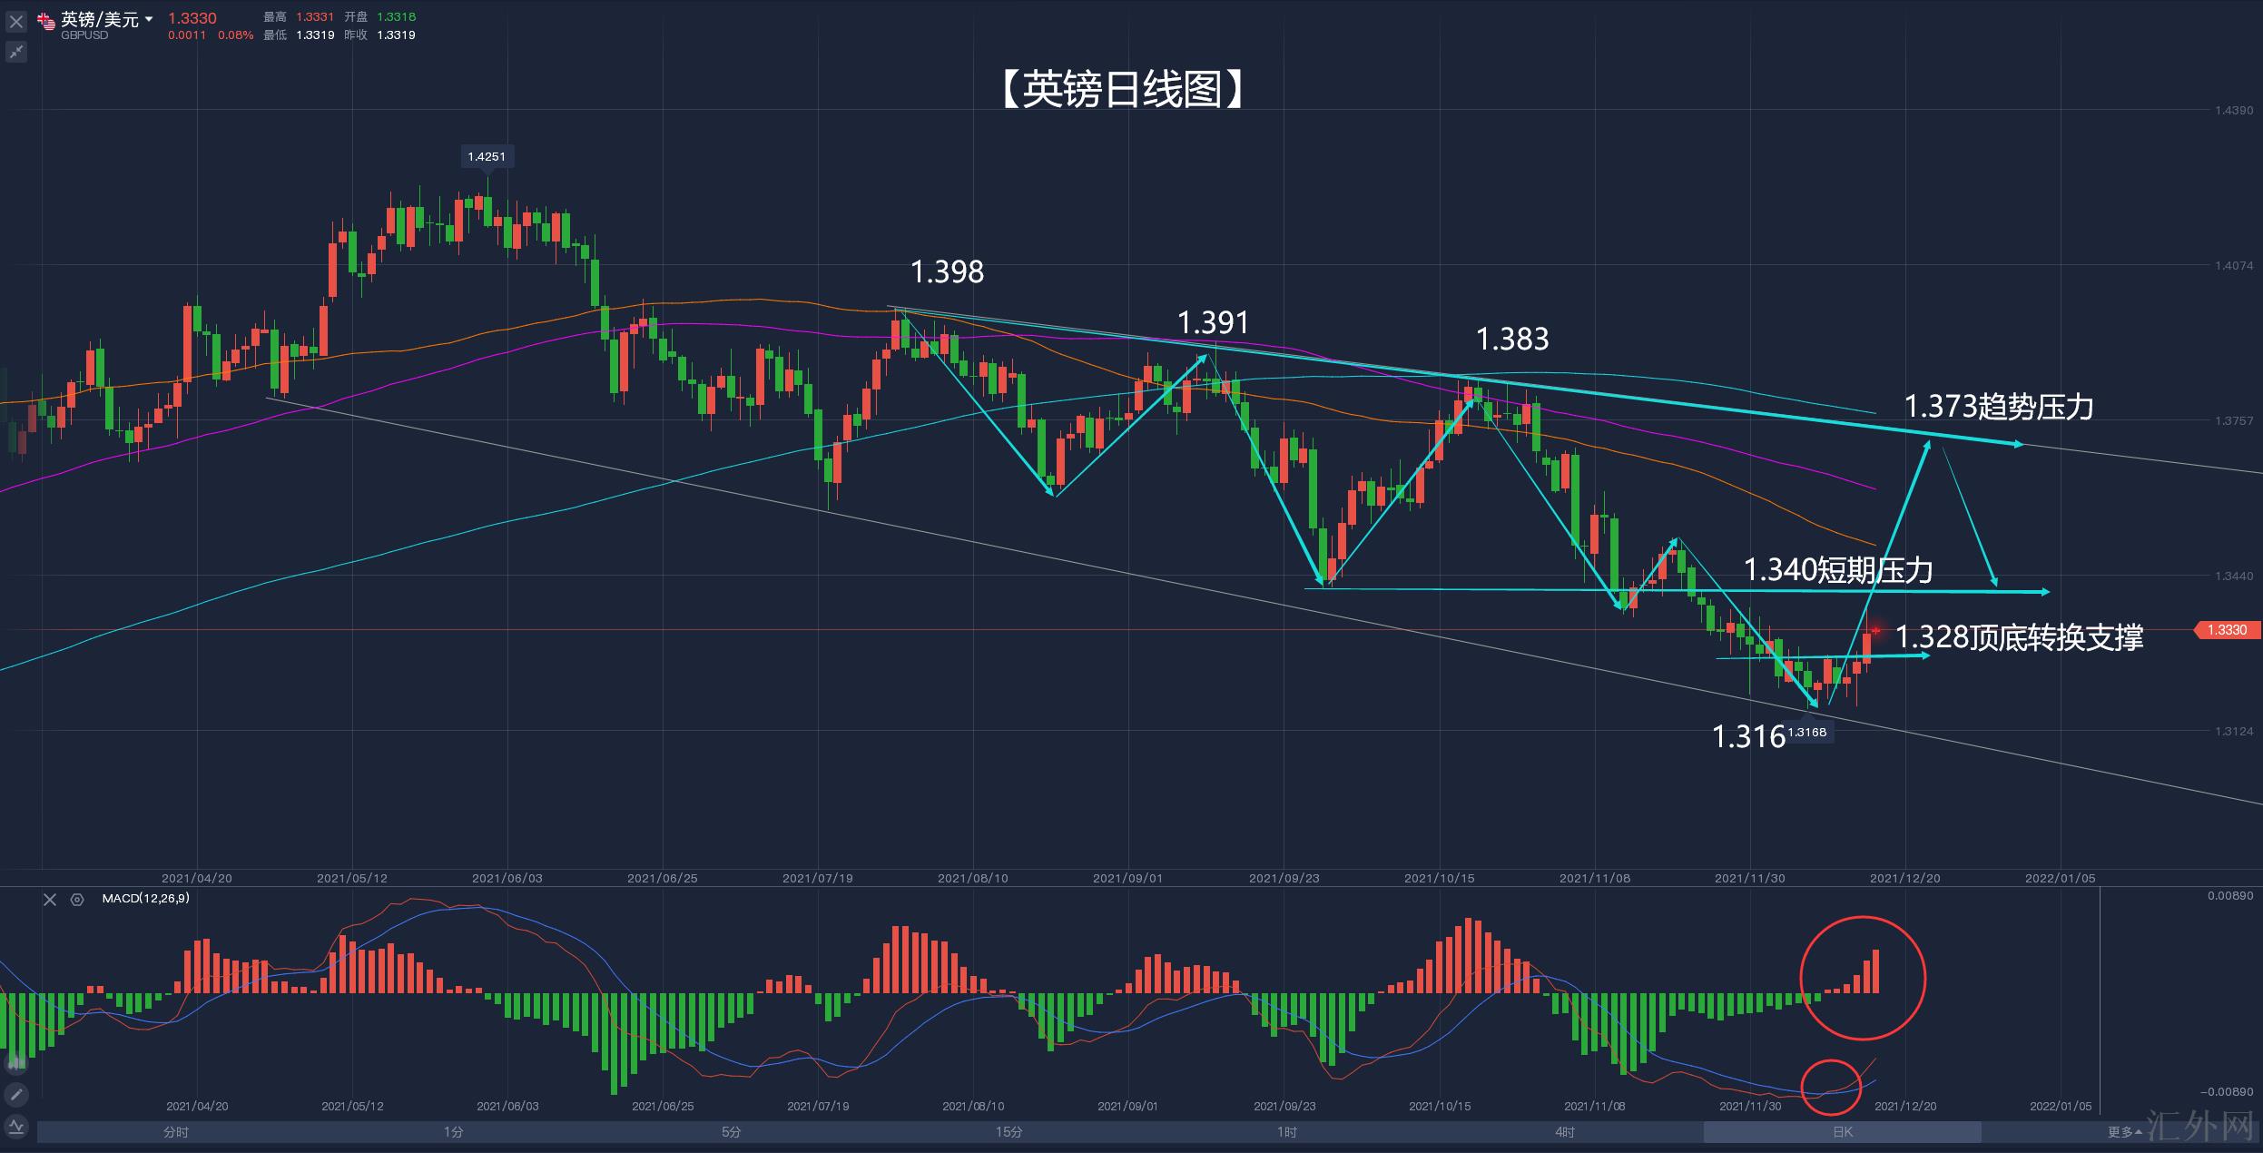Select the 1时 timeframe tab
Viewport: 2263px width, 1153px height.
pyautogui.click(x=1286, y=1132)
